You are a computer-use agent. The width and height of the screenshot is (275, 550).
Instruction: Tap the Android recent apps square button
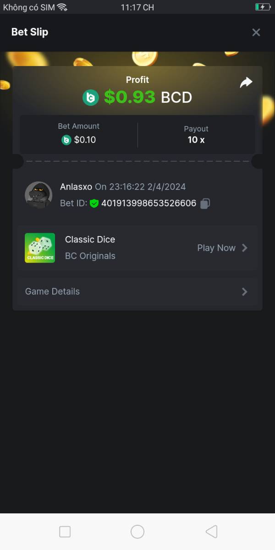coord(65,532)
